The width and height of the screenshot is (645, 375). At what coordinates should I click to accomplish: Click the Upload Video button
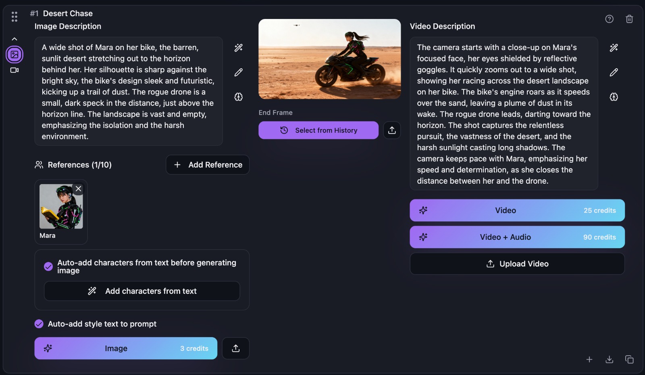(517, 264)
